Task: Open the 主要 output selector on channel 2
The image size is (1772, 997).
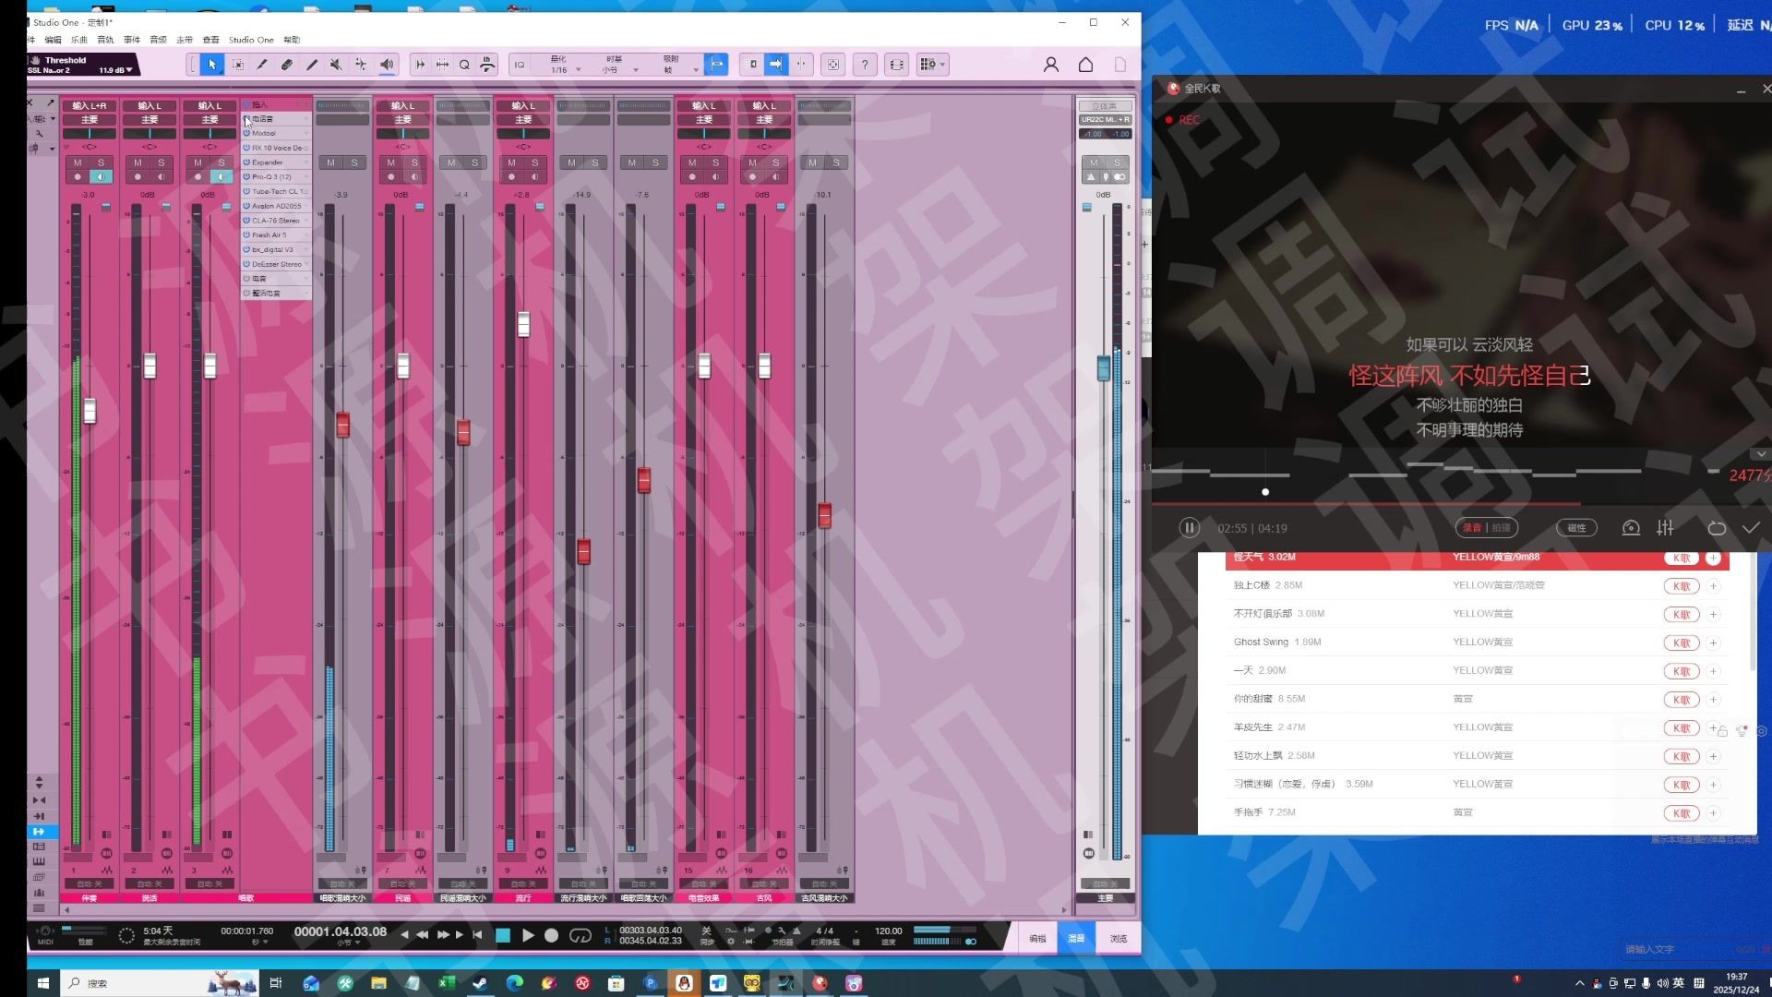Action: (x=150, y=120)
